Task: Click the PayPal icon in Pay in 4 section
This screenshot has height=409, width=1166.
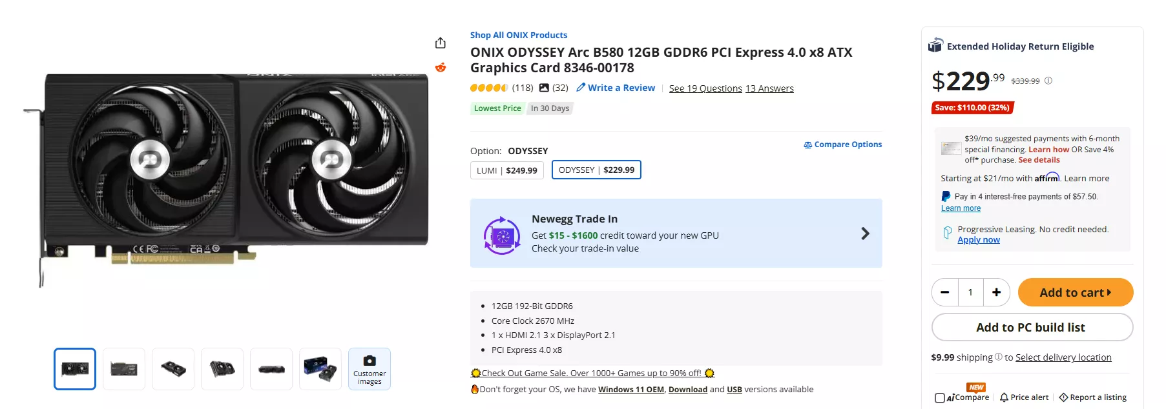Action: [944, 196]
